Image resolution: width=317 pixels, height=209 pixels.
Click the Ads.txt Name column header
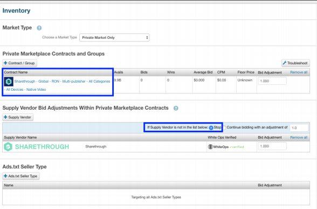click(9, 185)
